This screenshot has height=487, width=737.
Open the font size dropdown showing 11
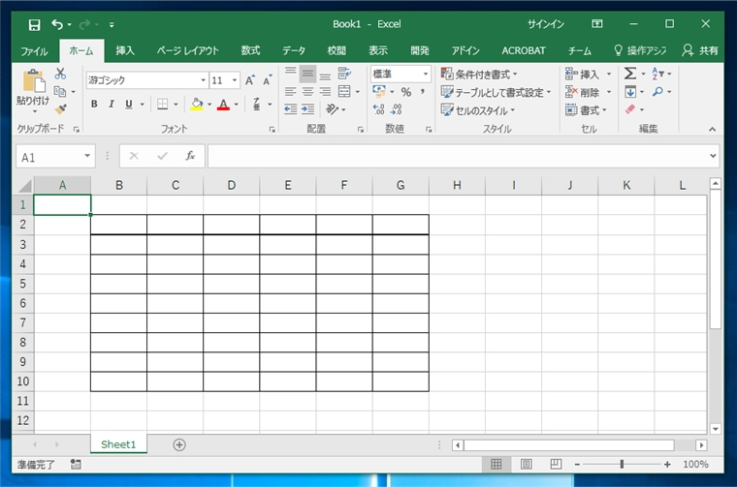coord(235,80)
